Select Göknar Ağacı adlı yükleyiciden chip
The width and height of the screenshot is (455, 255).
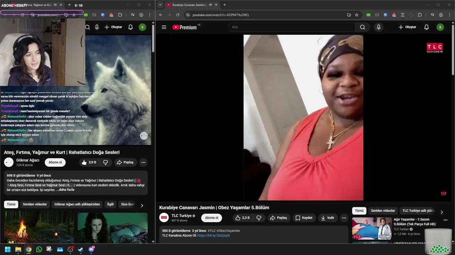77,204
